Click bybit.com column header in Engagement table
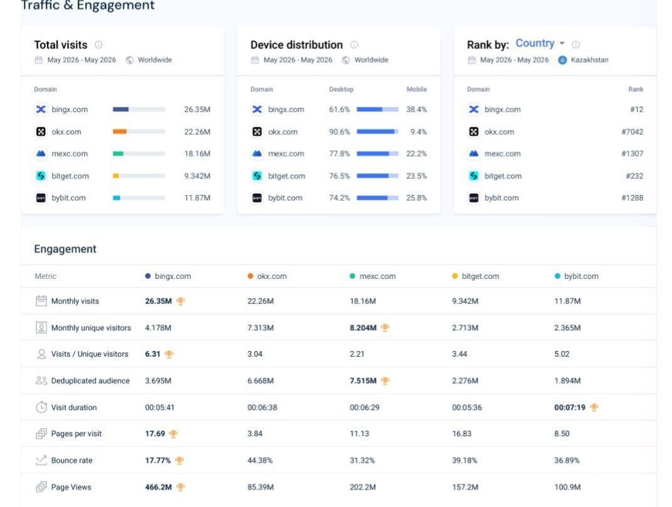The image size is (672, 507). click(x=577, y=276)
